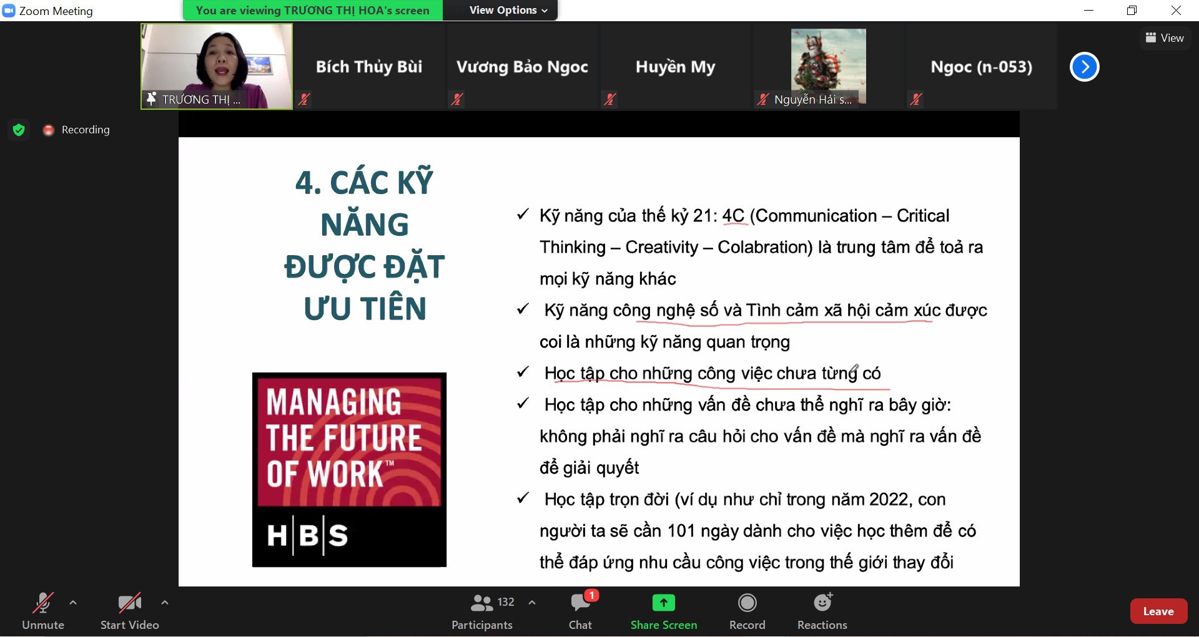Viewport: 1199px width, 637px height.
Task: Click the pin icon on presenter's video
Action: click(x=151, y=99)
